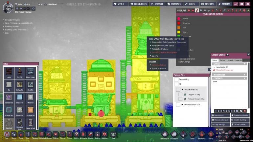Switch to the Errands tab
The height and width of the screenshot is (142, 253).
230,60
